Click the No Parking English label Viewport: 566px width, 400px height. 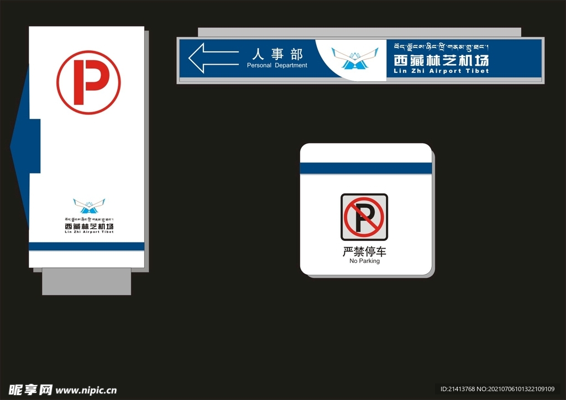(365, 261)
